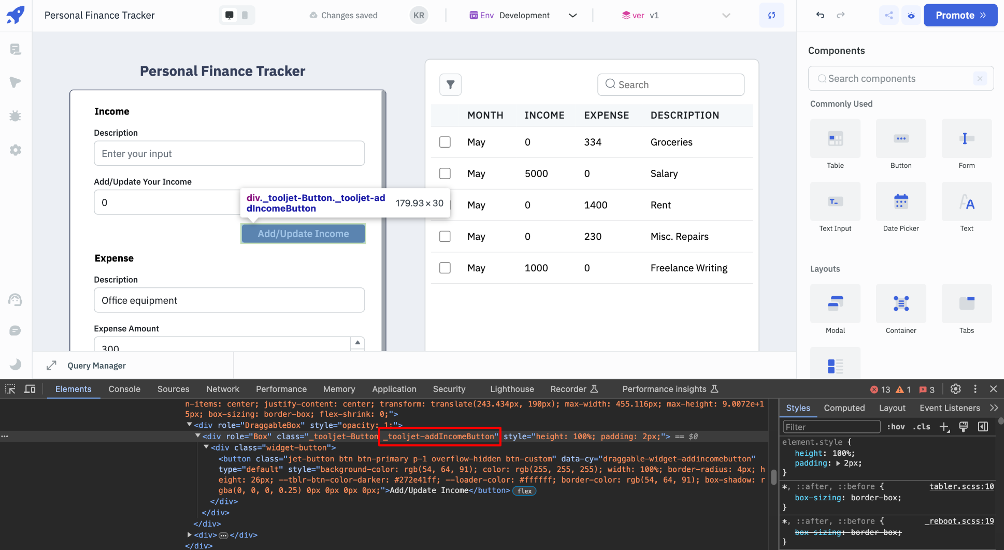Viewport: 1004px width, 550px height.
Task: Click the Promote button
Action: tap(960, 15)
